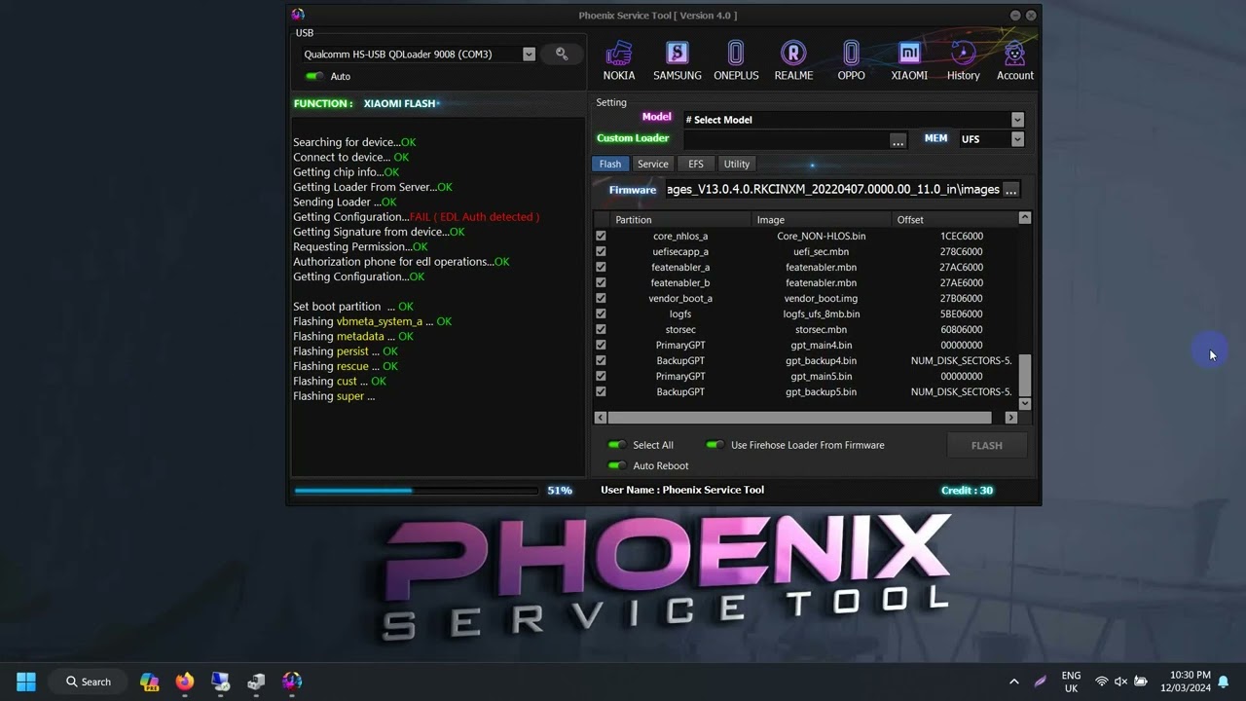Click the EDL Auth detected log line

pyautogui.click(x=416, y=217)
